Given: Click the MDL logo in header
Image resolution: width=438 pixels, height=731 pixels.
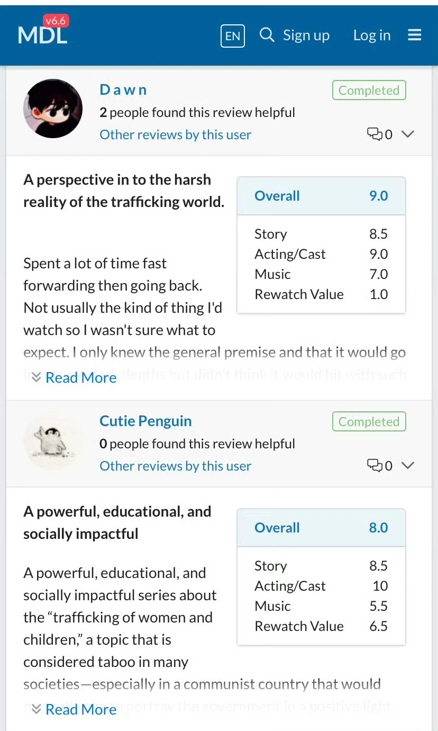Looking at the screenshot, I should click(x=42, y=34).
